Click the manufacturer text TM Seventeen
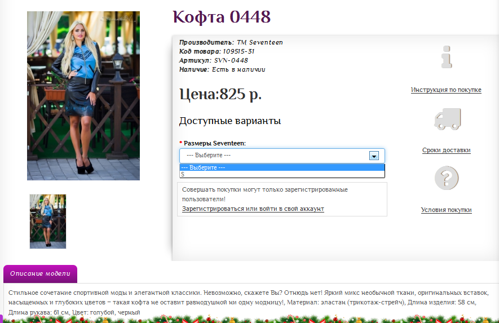The height and width of the screenshot is (323, 499). coord(260,42)
